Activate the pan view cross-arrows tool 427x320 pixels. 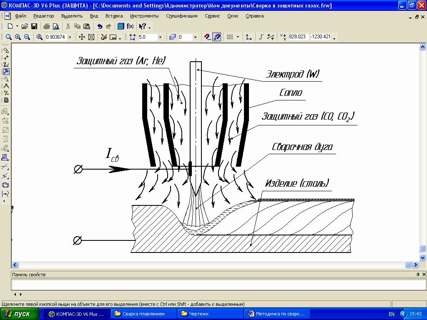[82, 37]
